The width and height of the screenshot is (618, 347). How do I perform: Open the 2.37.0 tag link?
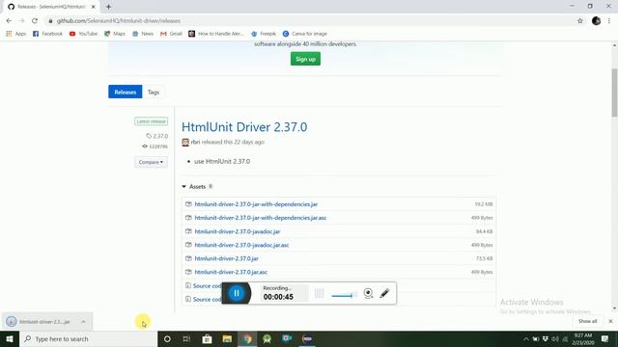[157, 136]
